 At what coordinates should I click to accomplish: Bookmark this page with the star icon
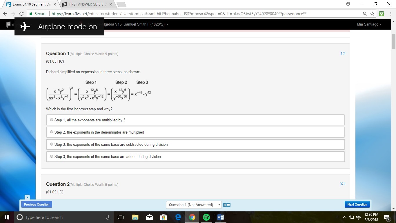372,14
